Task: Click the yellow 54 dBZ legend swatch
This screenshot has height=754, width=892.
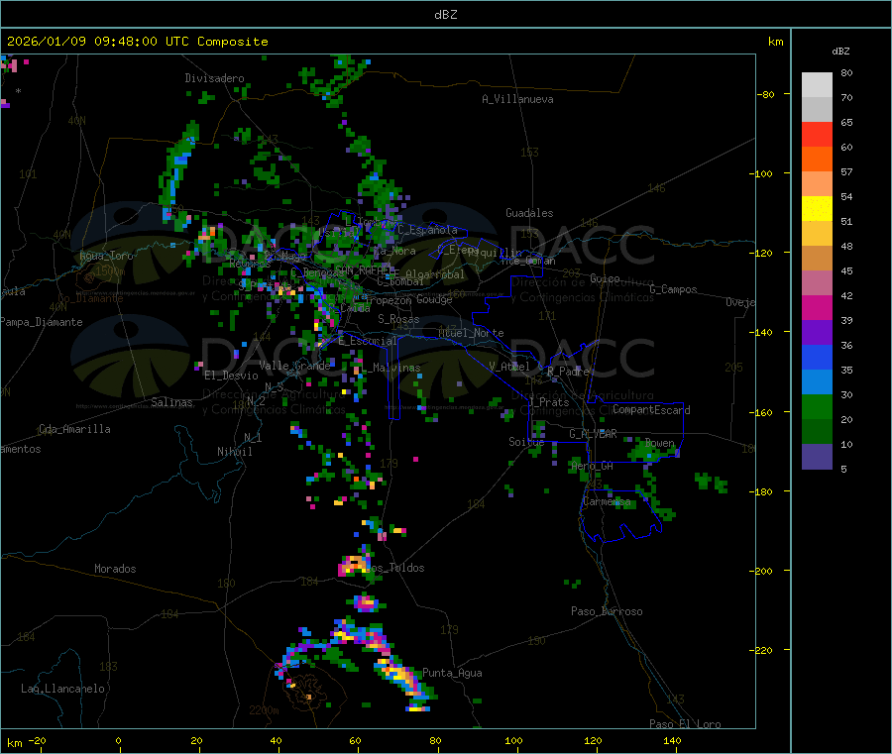Action: [x=817, y=209]
